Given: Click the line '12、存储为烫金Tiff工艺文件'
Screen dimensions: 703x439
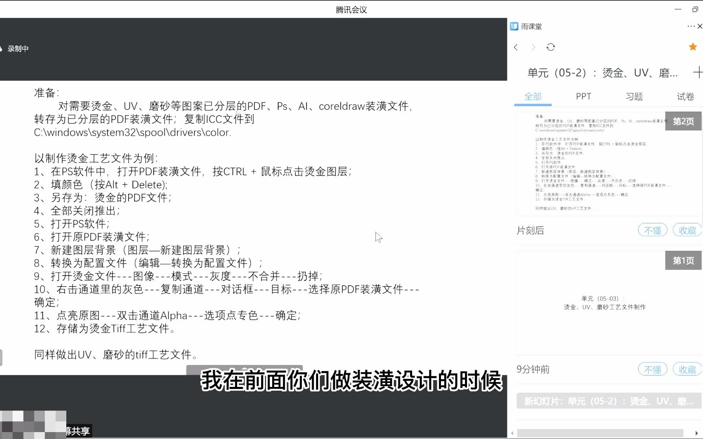Looking at the screenshot, I should tap(105, 328).
